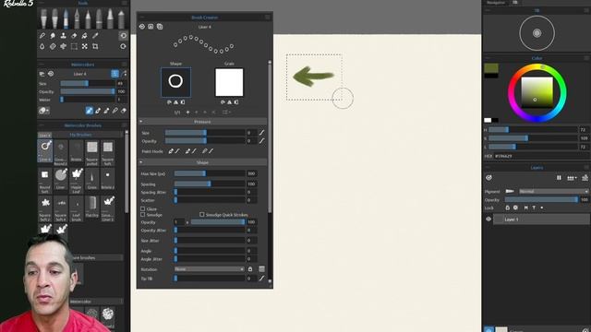Image resolution: width=591 pixels, height=332 pixels.
Task: Click the olive green primary color swatch
Action: point(491,68)
